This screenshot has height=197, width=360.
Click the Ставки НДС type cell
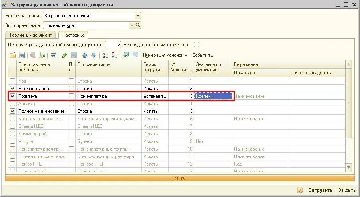tap(108, 126)
